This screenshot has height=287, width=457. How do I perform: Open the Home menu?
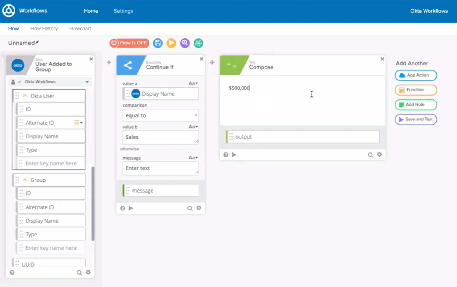pos(91,11)
